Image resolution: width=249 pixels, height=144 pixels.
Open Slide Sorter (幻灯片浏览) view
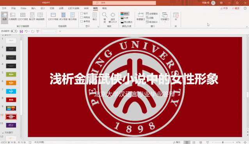[23, 16]
